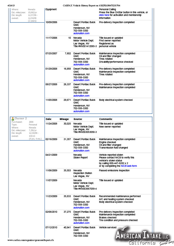
Task: Click the date 10/09/2006
Action: (51, 22)
